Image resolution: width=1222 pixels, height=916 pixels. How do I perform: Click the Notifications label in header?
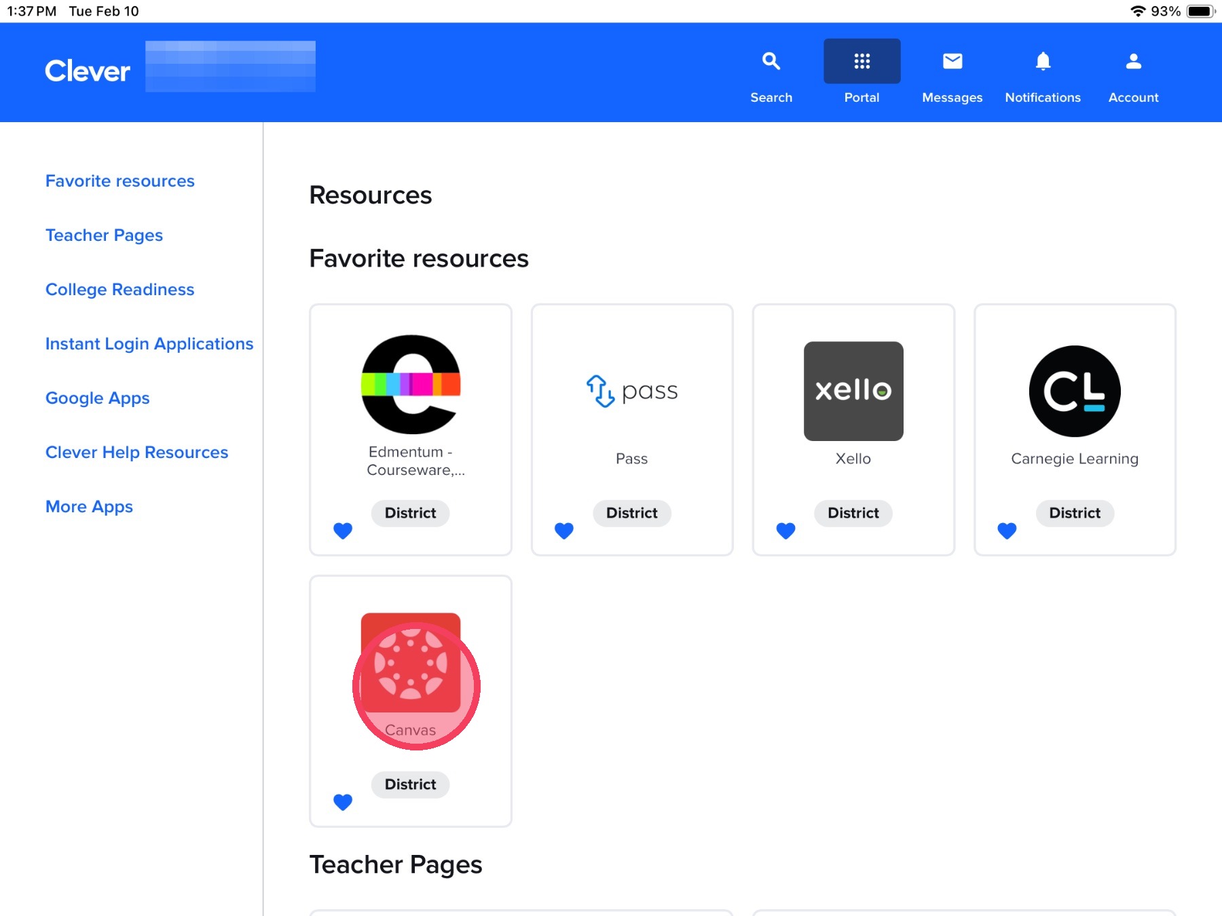1043,98
